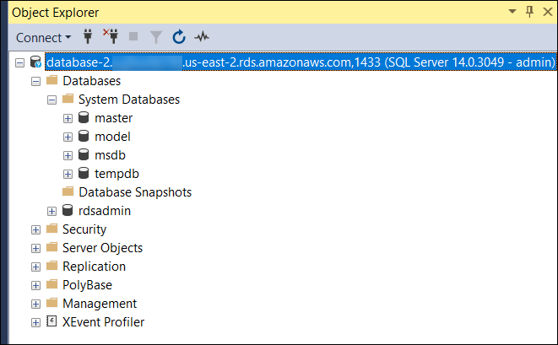Click the XEvent Profiler icon
This screenshot has width=558, height=345.
point(51,321)
